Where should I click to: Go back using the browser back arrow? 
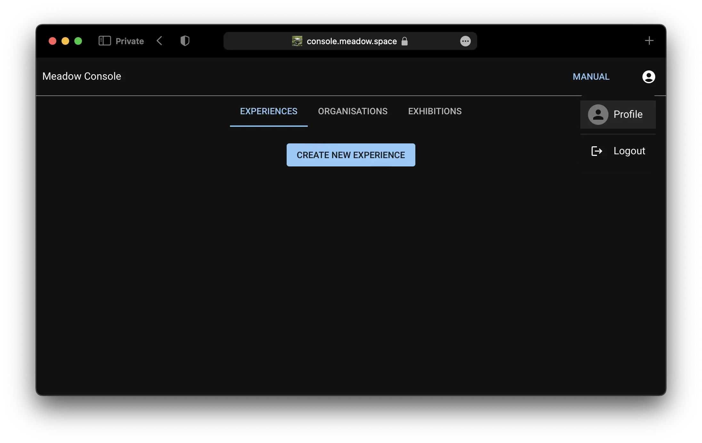(159, 41)
